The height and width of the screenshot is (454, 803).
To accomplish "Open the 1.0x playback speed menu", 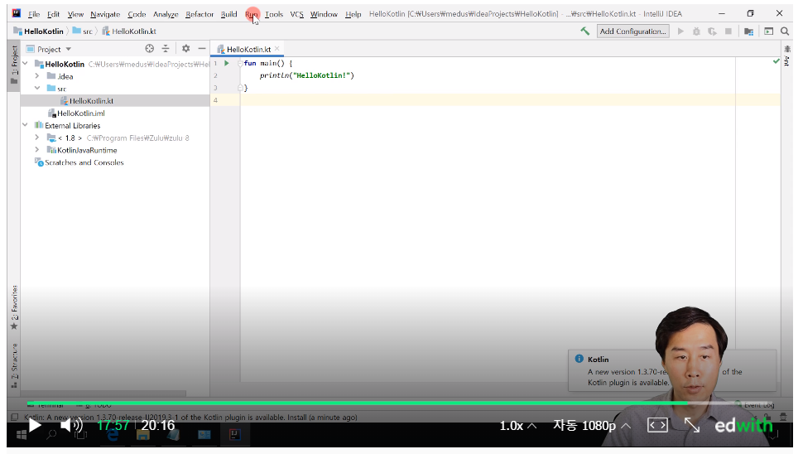I will (517, 426).
